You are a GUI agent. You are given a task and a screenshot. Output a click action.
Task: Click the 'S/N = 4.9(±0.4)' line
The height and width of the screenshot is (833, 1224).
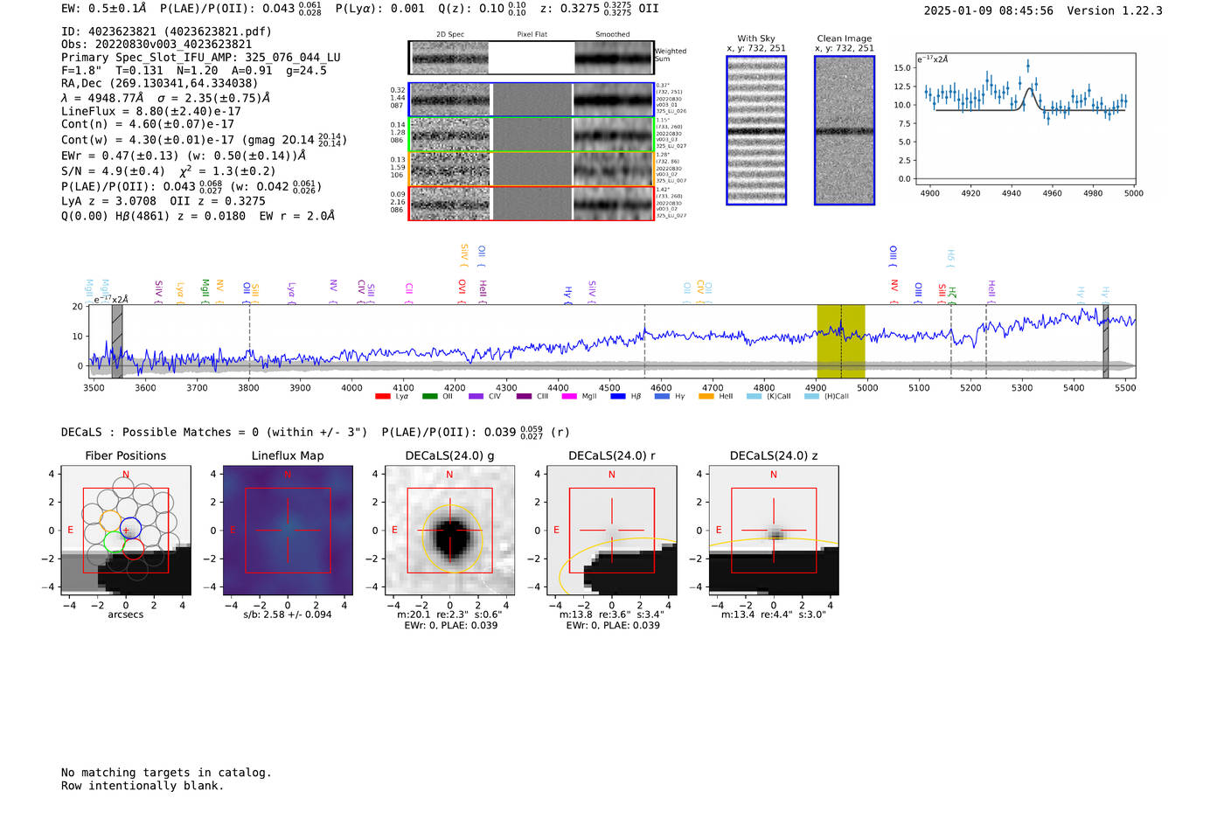point(168,171)
